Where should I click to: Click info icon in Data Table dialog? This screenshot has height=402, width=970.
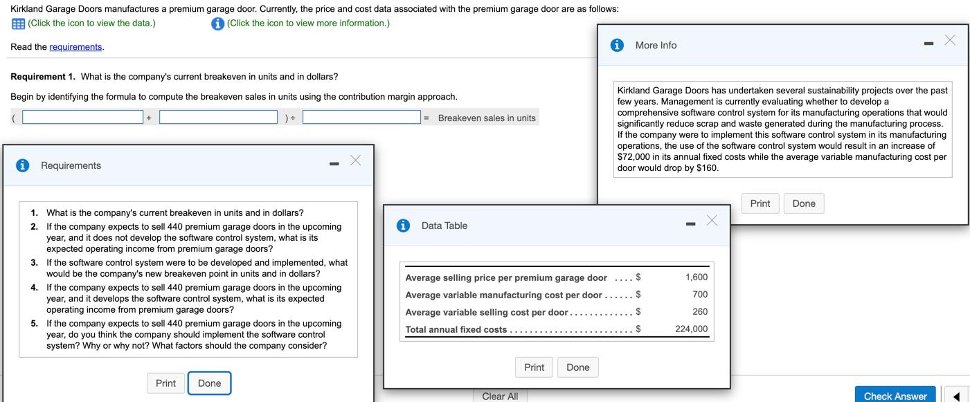coord(403,226)
